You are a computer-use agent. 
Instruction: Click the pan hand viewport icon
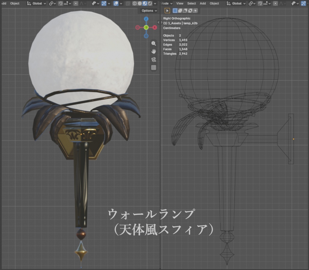click(154, 52)
